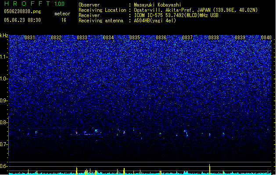Viewport: 276px width, 175px height.
Task: Click the 0.7 kHz frequency label
Action: point(4,144)
